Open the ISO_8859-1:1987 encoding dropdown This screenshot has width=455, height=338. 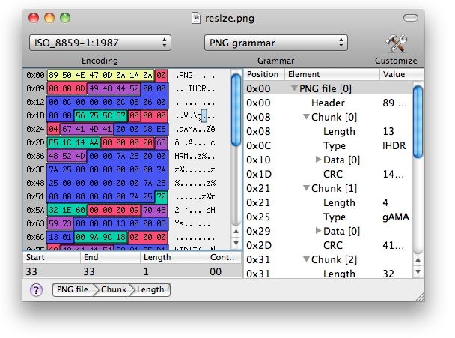100,43
